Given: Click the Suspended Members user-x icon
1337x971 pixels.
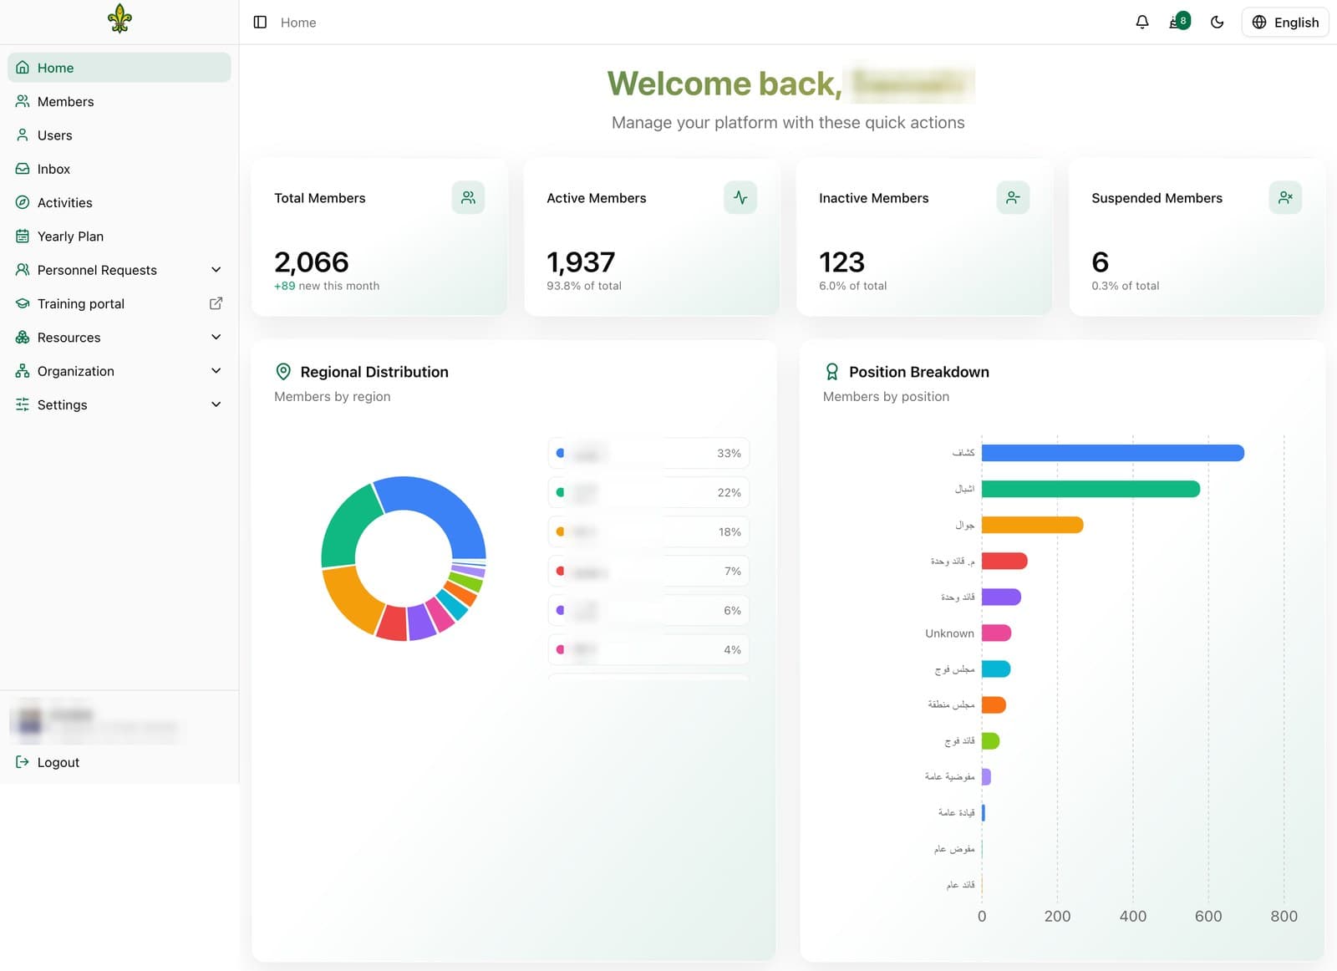Looking at the screenshot, I should (x=1285, y=197).
